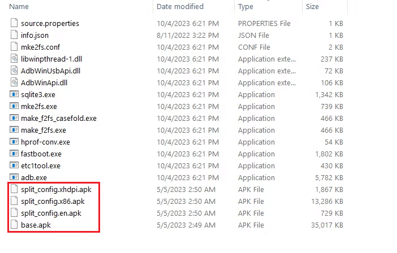Select the split_config.xhdpi.apk file
Screen dimensions: 397x253
point(56,189)
